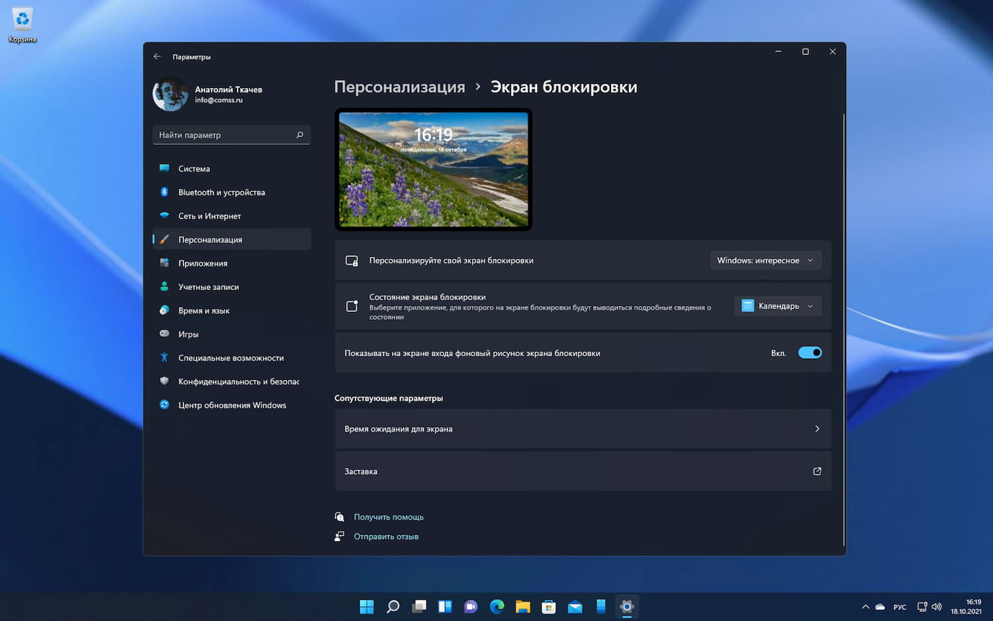Screen dimensions: 993x621
Task: Open the "Календарь" status app dropdown
Action: pyautogui.click(x=778, y=306)
